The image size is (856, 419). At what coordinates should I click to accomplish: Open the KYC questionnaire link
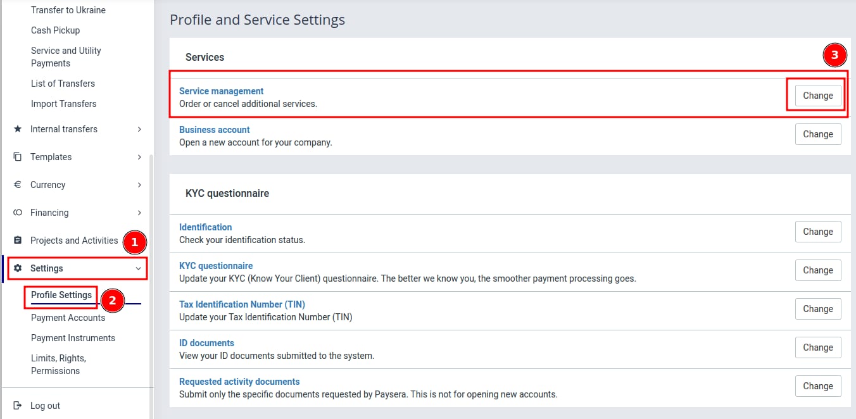[216, 266]
